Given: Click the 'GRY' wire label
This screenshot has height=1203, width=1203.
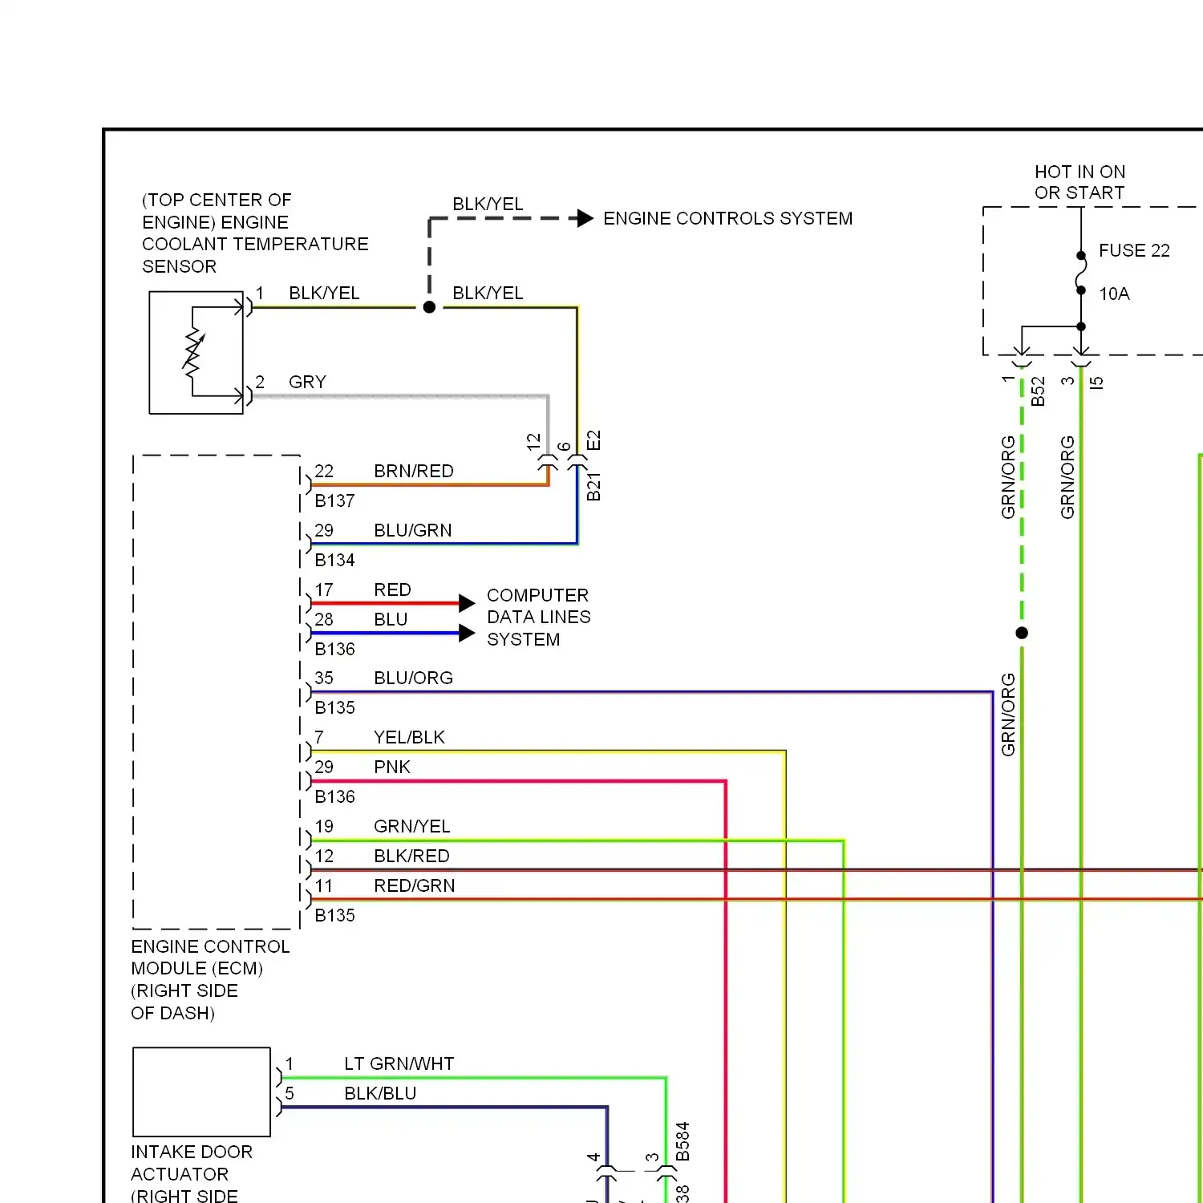Looking at the screenshot, I should coord(307,382).
